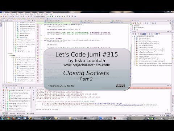Select NettyNetworkCommunicationTest breadcrumb in navigation bar
174x131 pixels.
(55, 19)
